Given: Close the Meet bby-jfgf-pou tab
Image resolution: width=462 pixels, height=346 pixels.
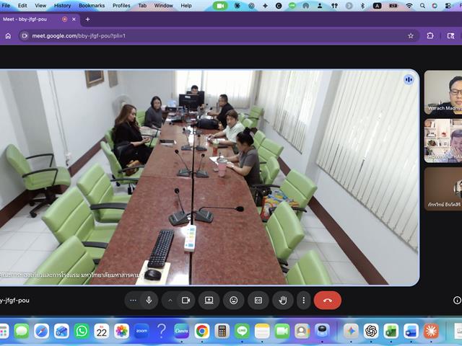Looking at the screenshot, I should click(74, 19).
